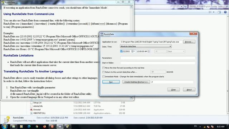Click 'Using RunAsDate from Command-Line' heading
This screenshot has height=129, width=229.
pyautogui.click(x=29, y=14)
